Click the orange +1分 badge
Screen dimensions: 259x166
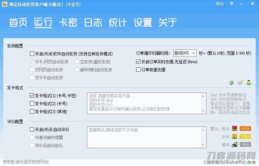[245, 129]
